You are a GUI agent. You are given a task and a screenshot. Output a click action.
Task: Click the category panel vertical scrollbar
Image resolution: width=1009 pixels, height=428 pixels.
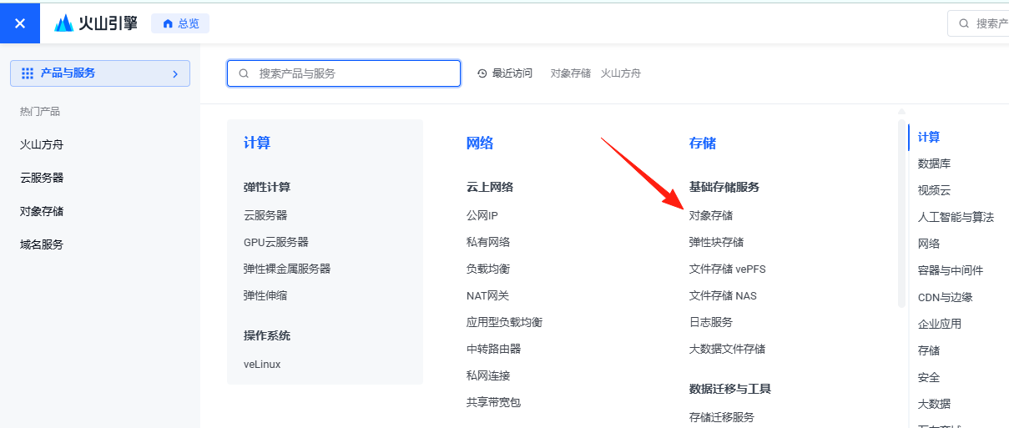point(901,214)
